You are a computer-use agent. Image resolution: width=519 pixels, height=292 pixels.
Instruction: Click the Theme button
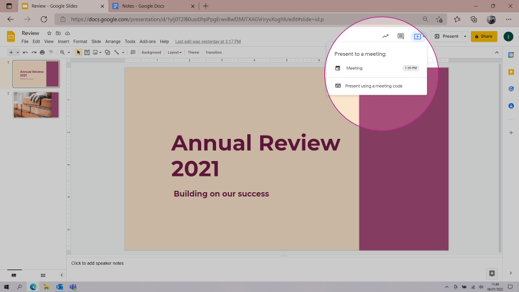[193, 53]
